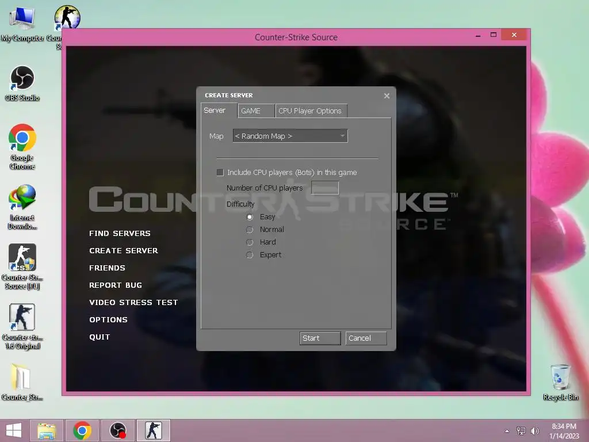589x442 pixels.
Task: Close the Counter-Strike Source window
Action: pos(514,35)
